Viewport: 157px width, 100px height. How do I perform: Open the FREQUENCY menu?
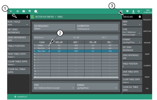(x=147, y=20)
